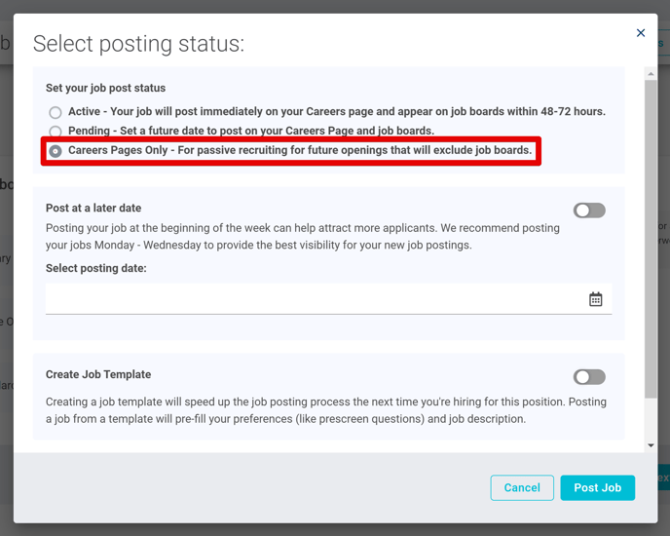Screen dimensions: 670x536
Task: Click the scrollbar up arrow
Action: 651,74
